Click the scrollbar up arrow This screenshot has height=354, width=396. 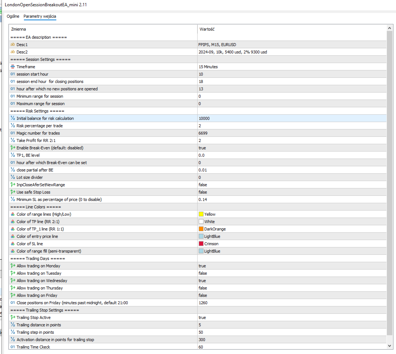click(x=389, y=28)
